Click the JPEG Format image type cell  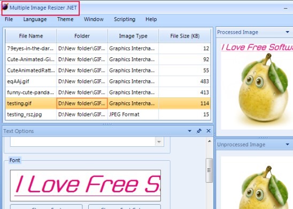[x=133, y=114]
